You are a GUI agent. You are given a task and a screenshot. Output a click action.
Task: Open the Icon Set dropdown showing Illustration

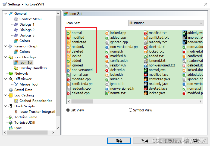[x=166, y=23]
